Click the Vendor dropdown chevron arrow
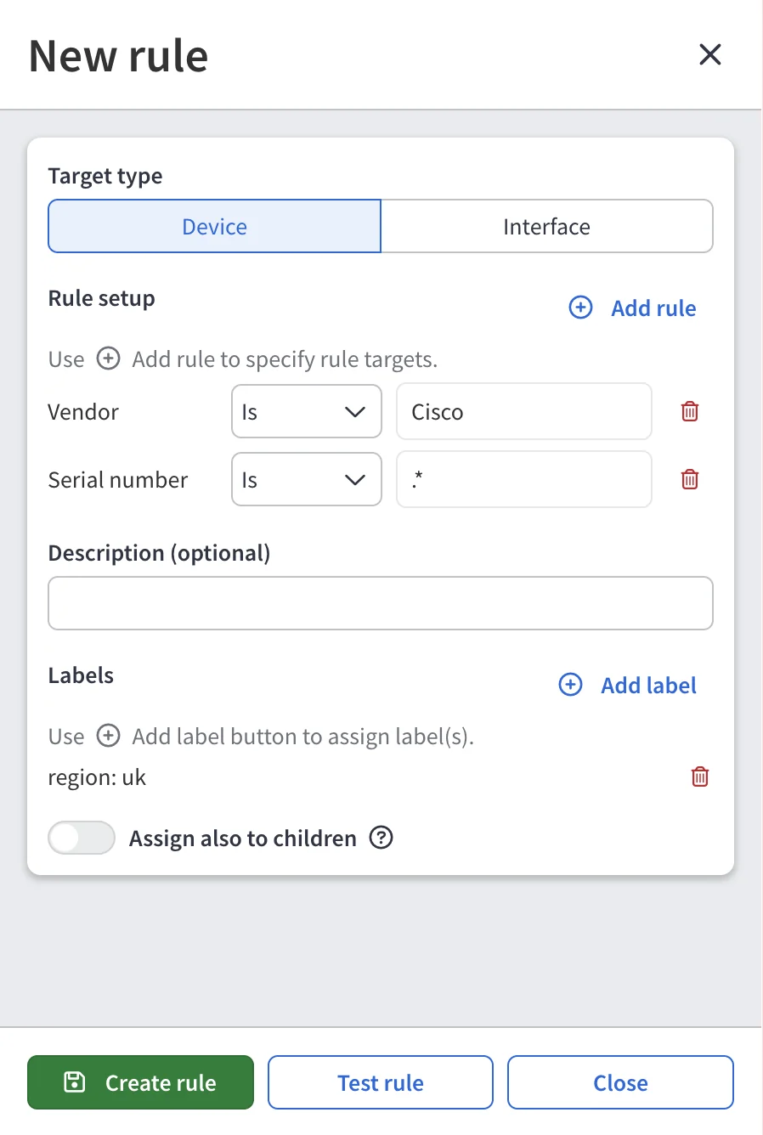This screenshot has width=763, height=1135. tap(355, 412)
